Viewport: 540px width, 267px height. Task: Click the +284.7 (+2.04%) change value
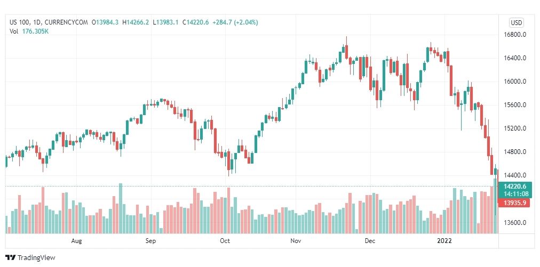coord(235,22)
